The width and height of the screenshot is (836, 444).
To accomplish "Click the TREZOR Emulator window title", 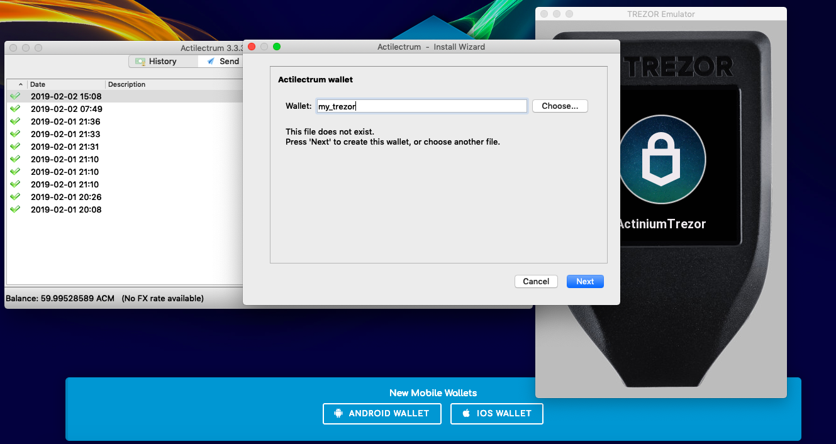I will click(661, 14).
